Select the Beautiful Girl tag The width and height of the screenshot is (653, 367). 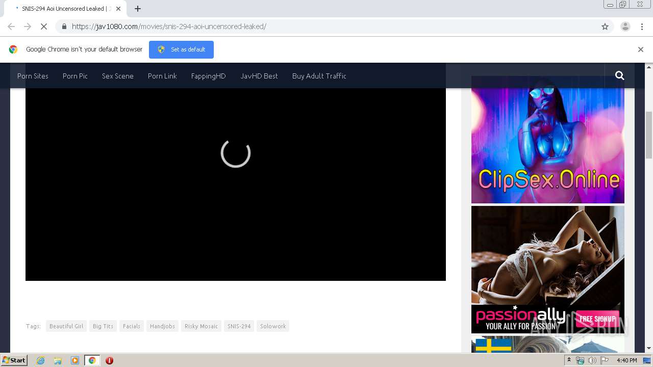(66, 326)
